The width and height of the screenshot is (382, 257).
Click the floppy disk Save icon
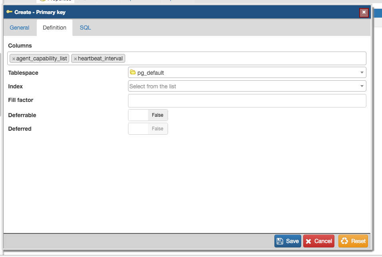[280, 241]
